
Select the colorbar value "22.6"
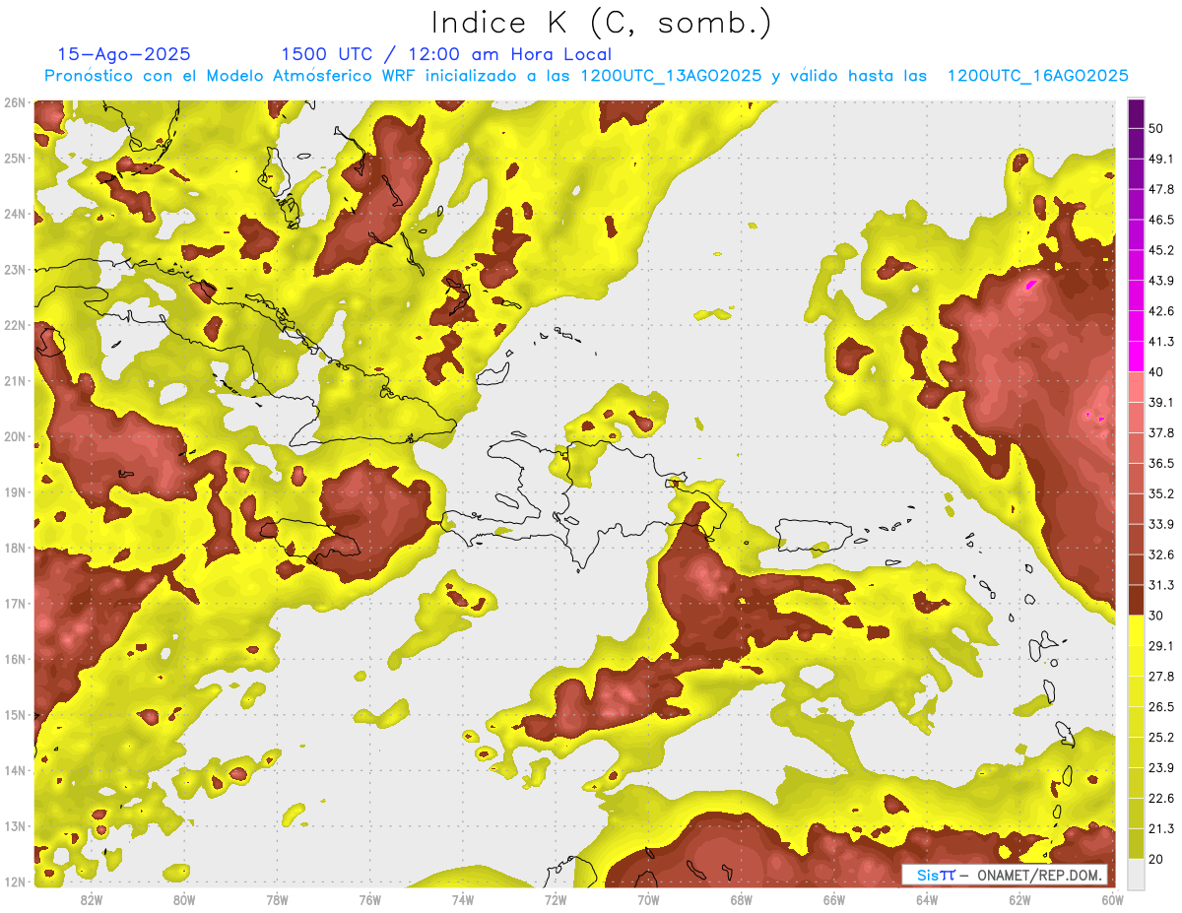point(1160,798)
